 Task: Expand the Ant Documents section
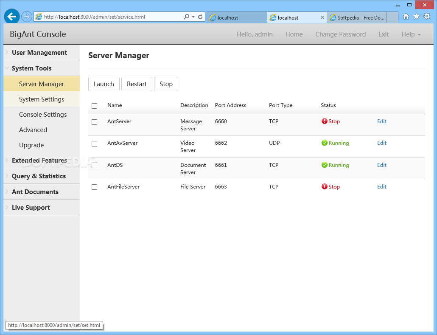42,191
